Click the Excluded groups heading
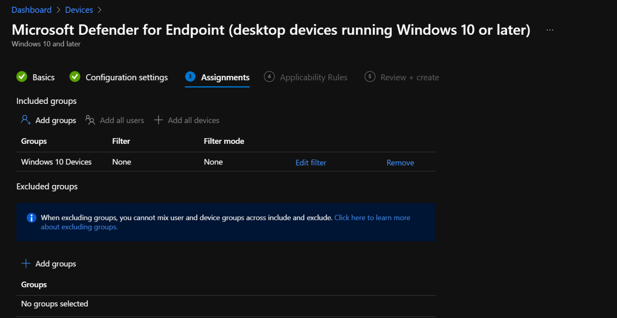Viewport: 617px width, 318px height. click(47, 186)
